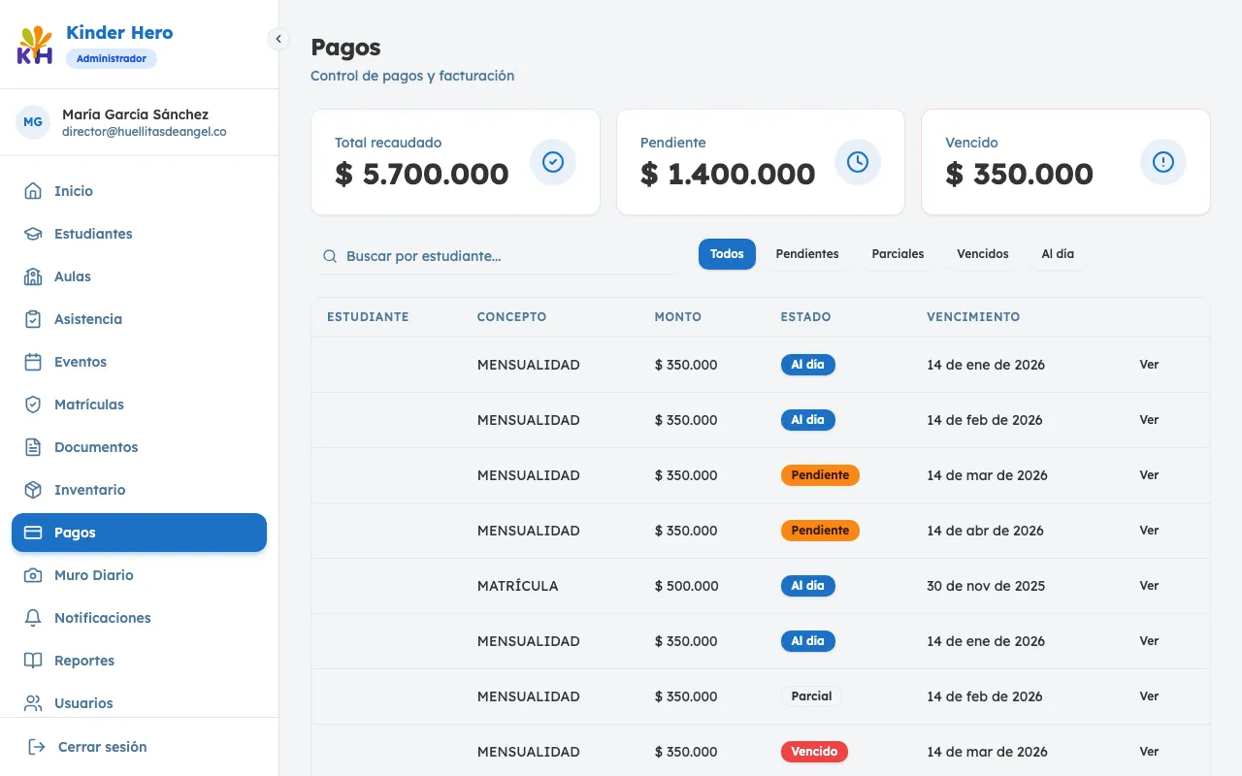
Task: Switch to the Parciales filter
Action: click(x=898, y=254)
